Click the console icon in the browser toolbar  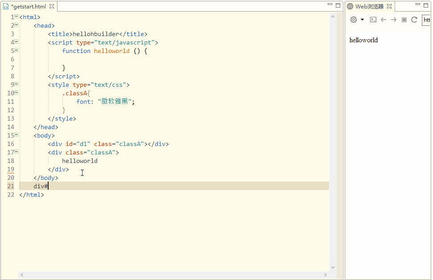tap(373, 20)
